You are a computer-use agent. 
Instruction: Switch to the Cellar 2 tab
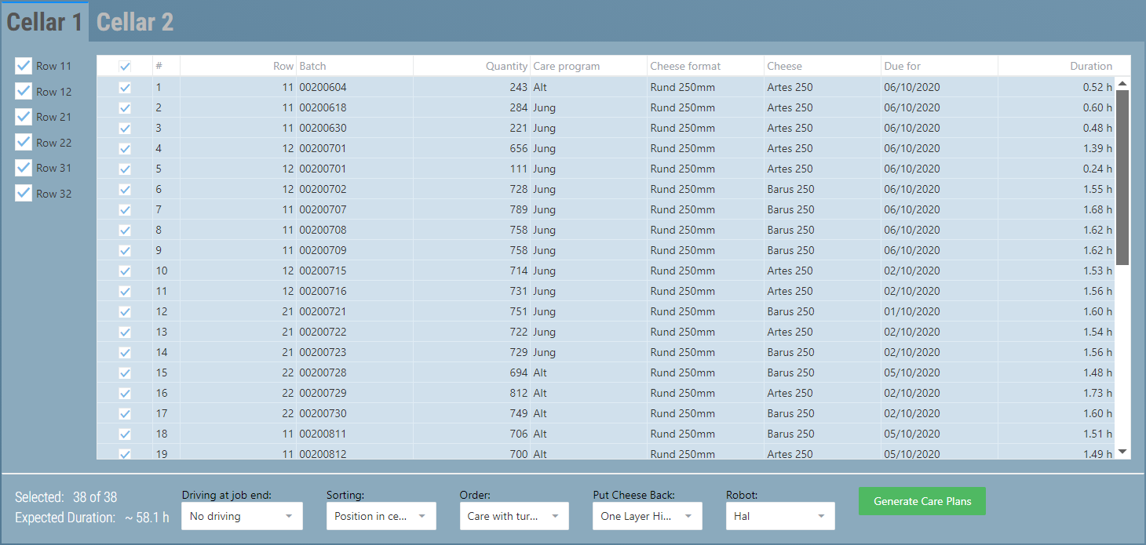coord(134,22)
